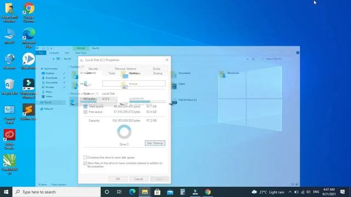Open the Computer ribbon tab in Explorer

click(x=54, y=53)
